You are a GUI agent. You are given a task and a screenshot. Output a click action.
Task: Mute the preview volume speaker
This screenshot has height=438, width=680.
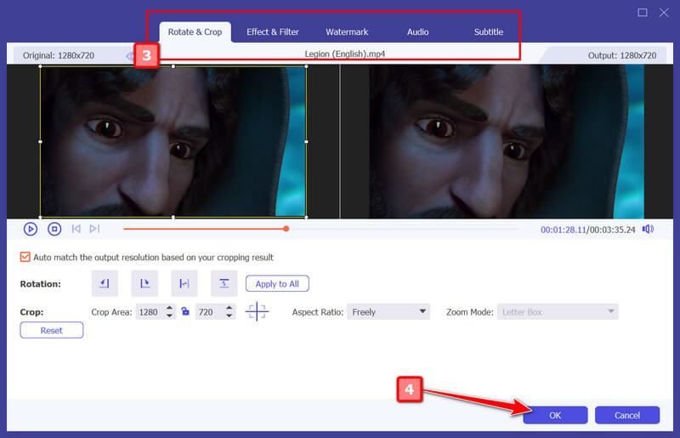coord(648,229)
